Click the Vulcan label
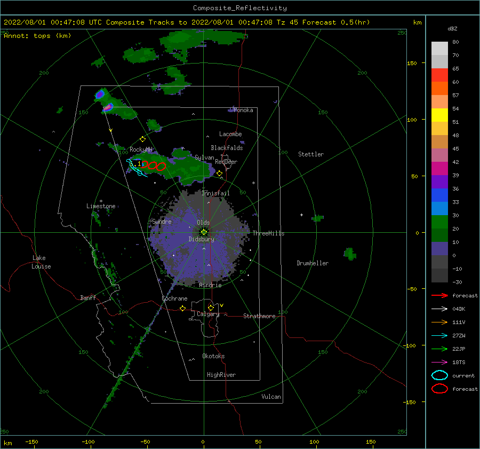 click(x=271, y=397)
